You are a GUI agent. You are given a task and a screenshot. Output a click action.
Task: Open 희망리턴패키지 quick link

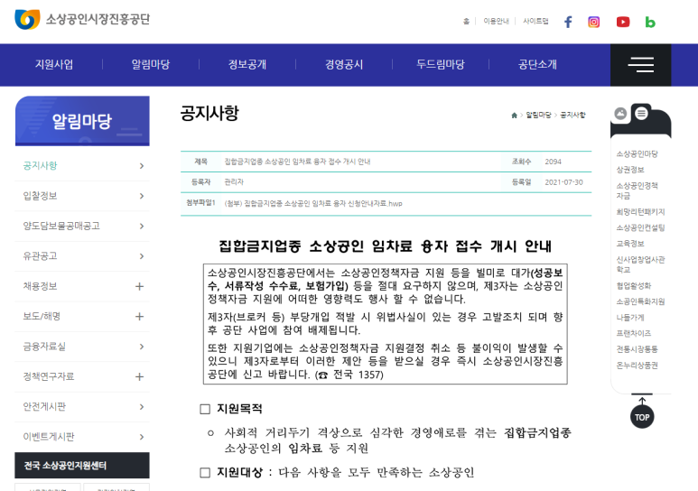pyautogui.click(x=640, y=212)
